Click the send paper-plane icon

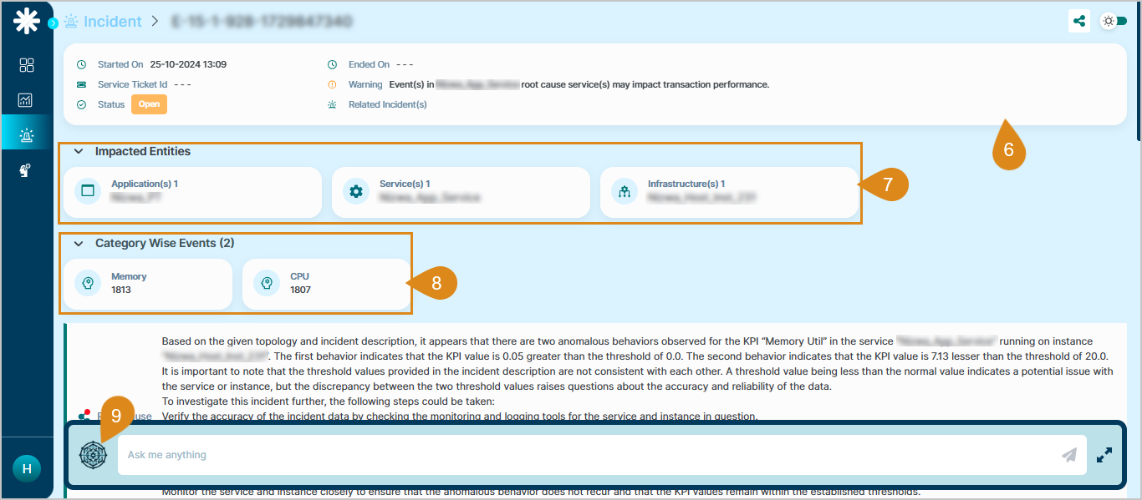1068,455
